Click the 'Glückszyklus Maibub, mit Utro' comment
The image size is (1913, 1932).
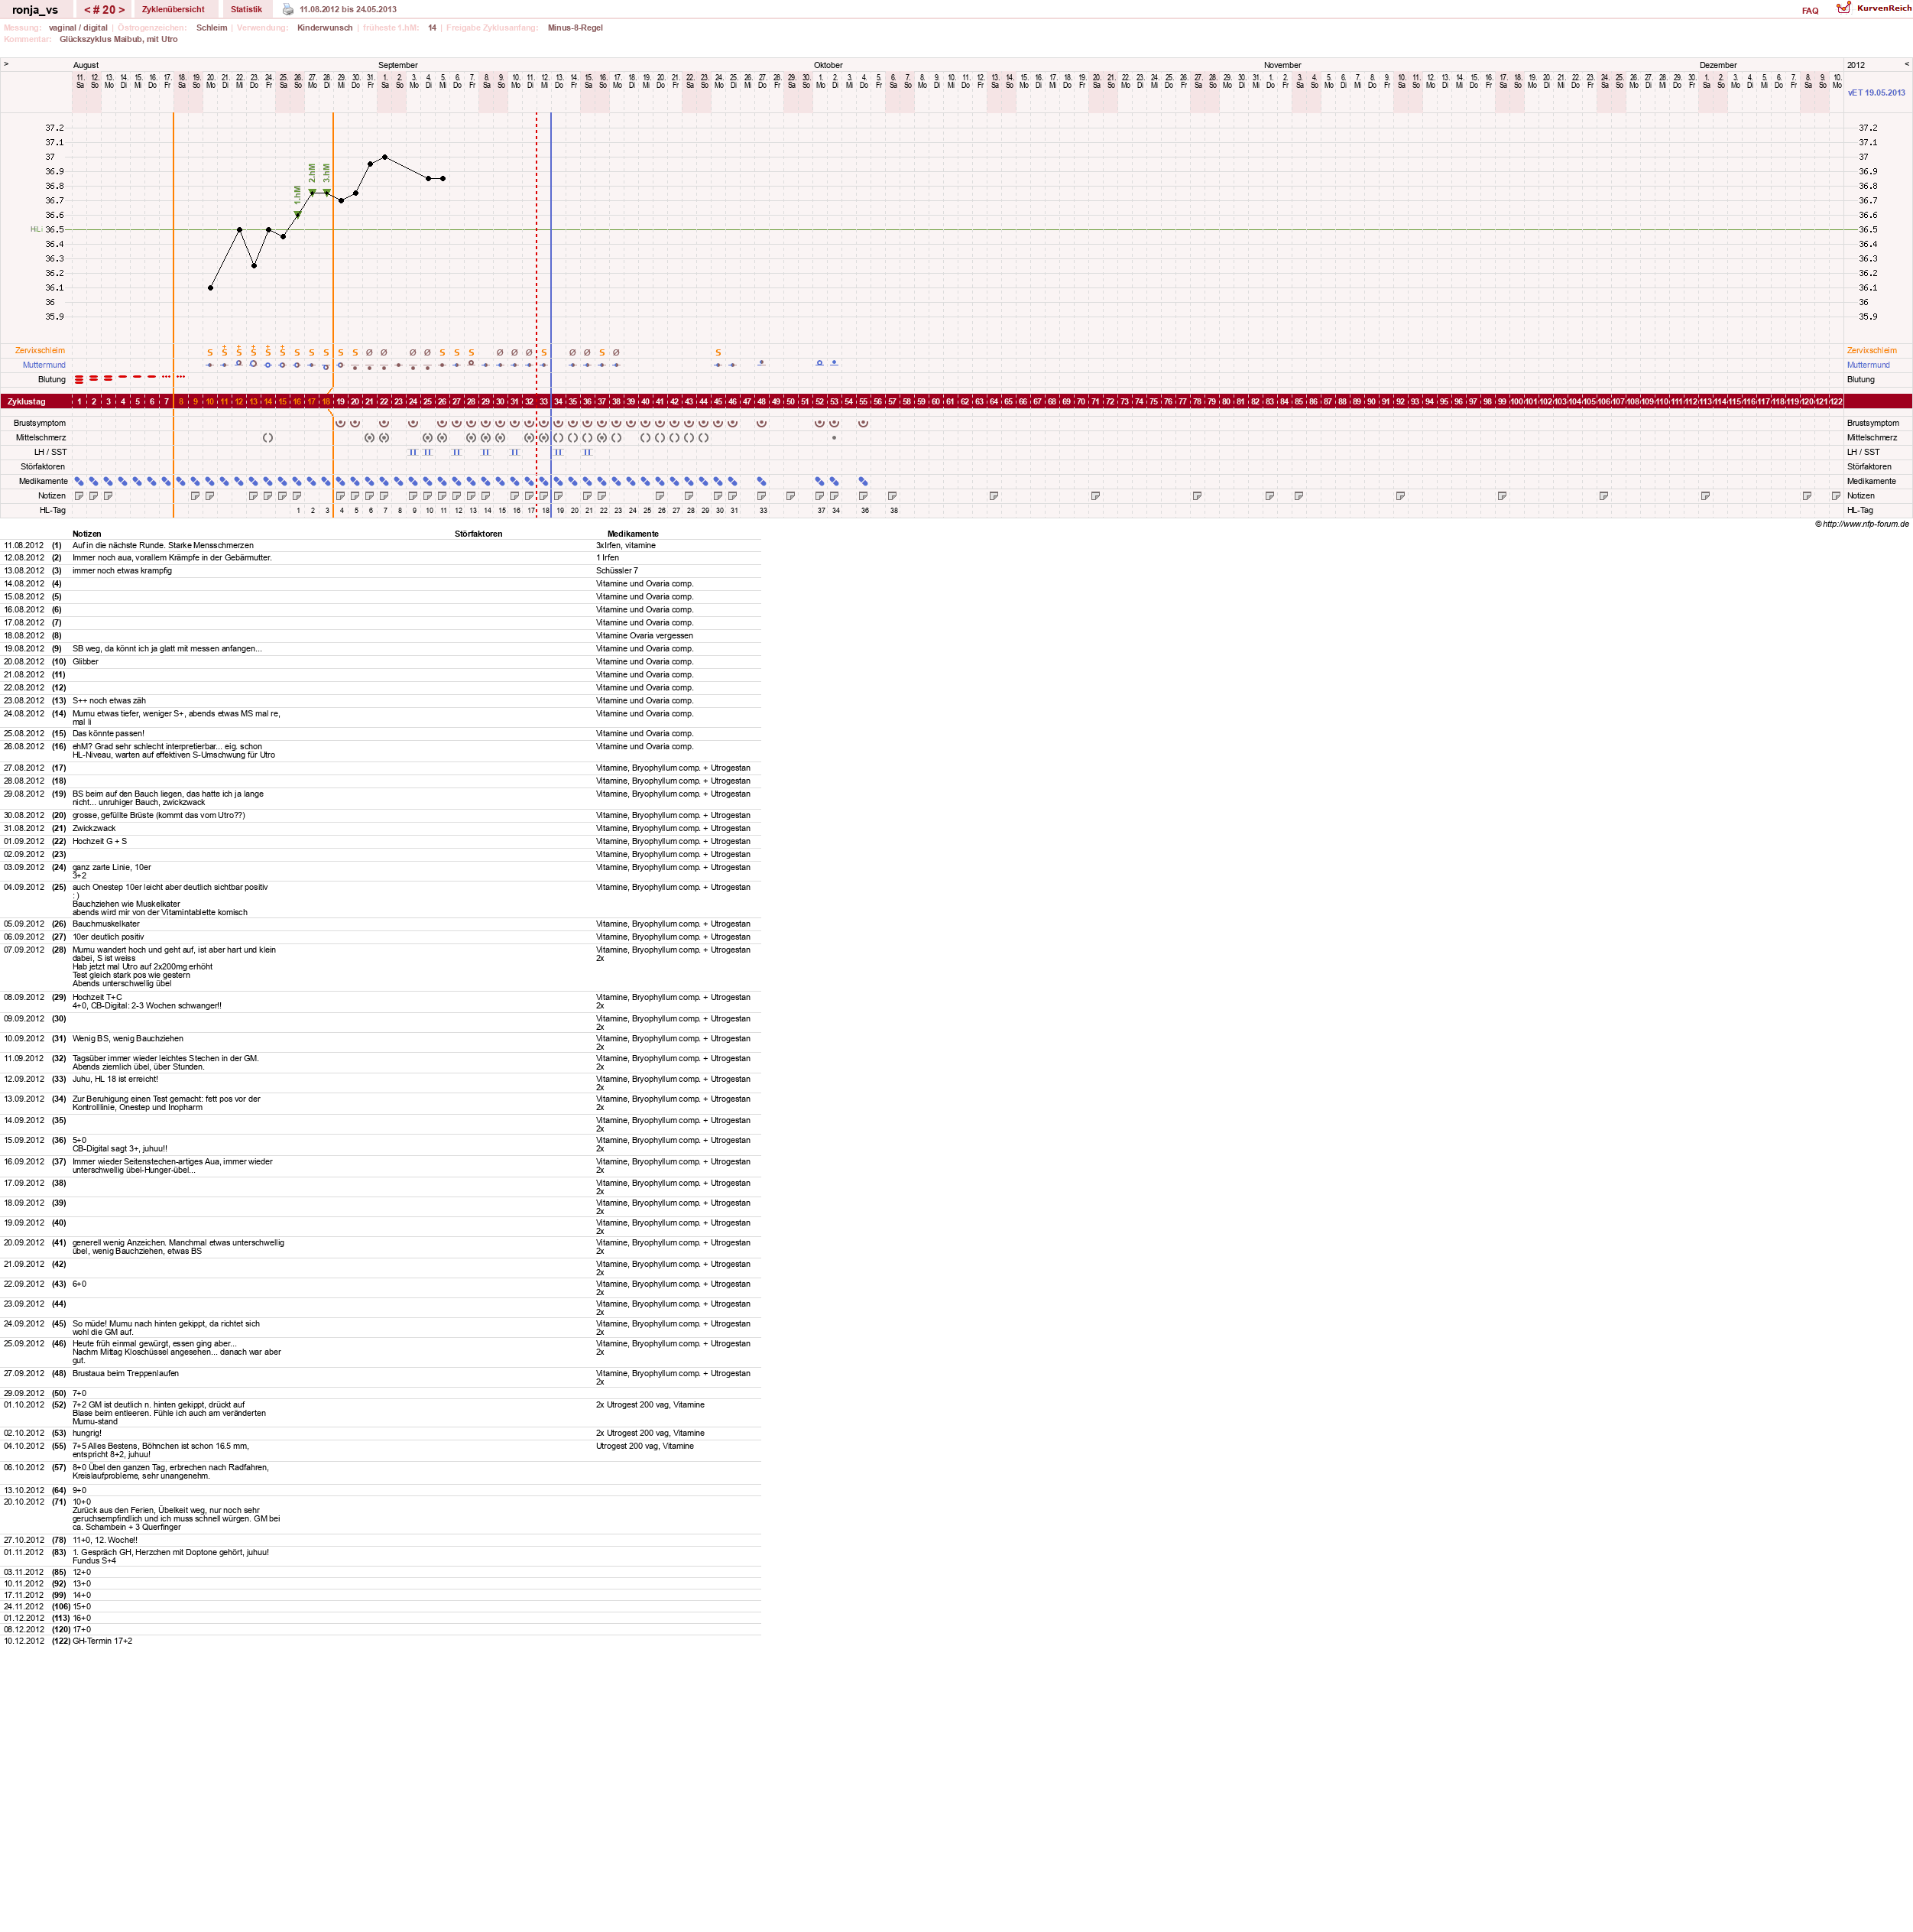pyautogui.click(x=118, y=40)
